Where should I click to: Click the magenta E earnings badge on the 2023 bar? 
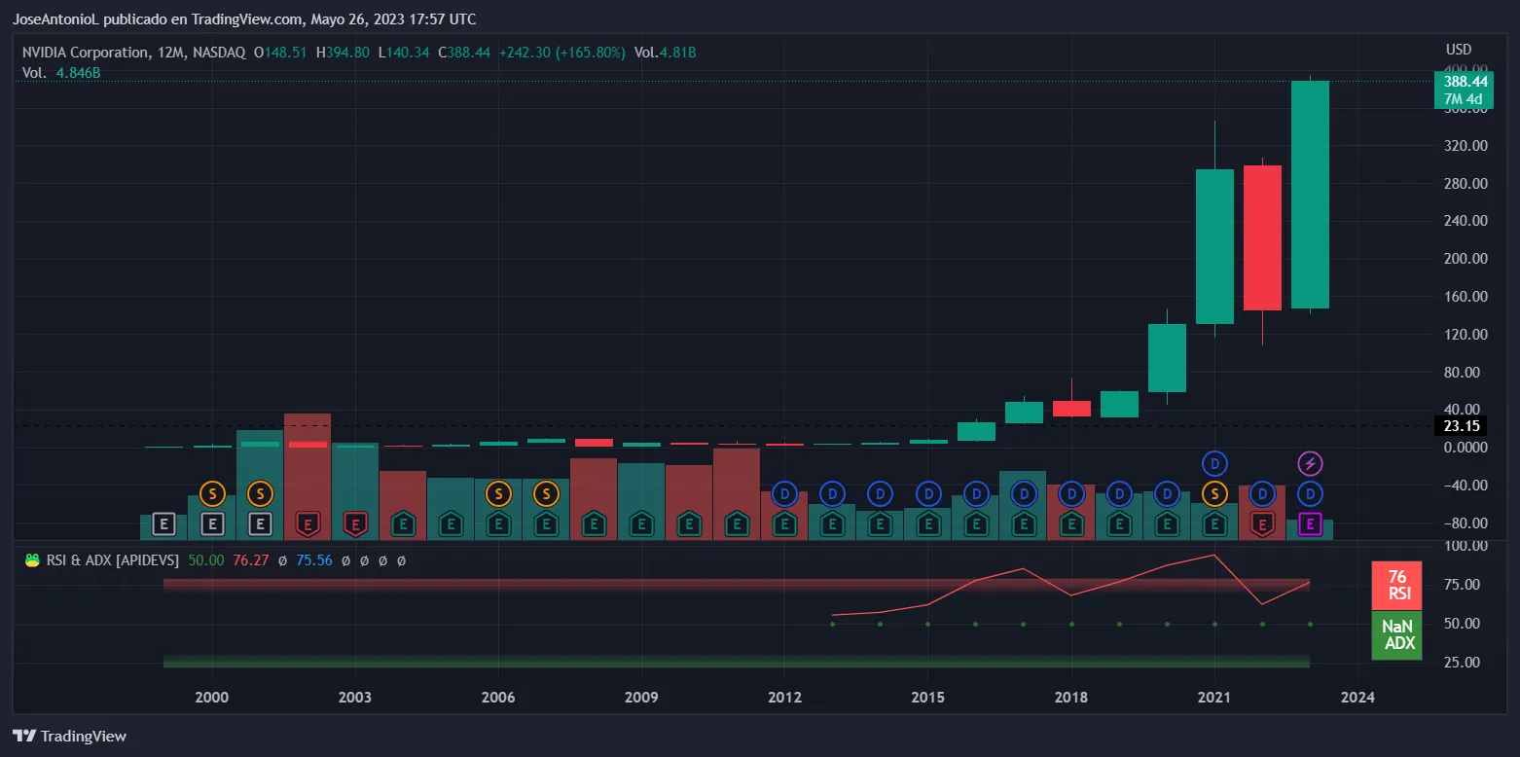point(1311,523)
